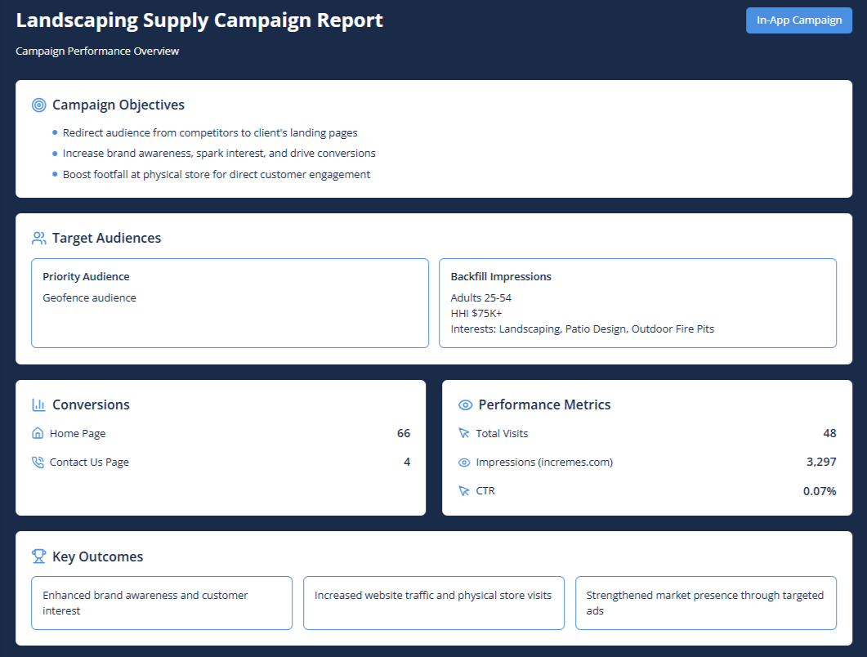Click the eye icon beside Performance Metrics
The height and width of the screenshot is (657, 867).
click(466, 404)
